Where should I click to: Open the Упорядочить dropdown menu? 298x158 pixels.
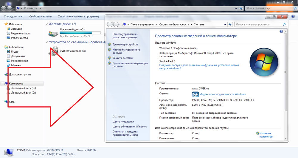pos(13,17)
